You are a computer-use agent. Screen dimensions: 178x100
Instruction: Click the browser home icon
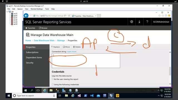point(159,16)
